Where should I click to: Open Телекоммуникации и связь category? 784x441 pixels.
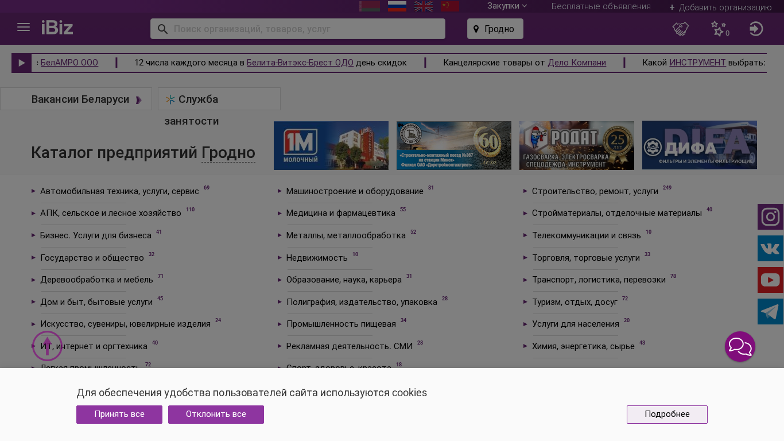(587, 235)
